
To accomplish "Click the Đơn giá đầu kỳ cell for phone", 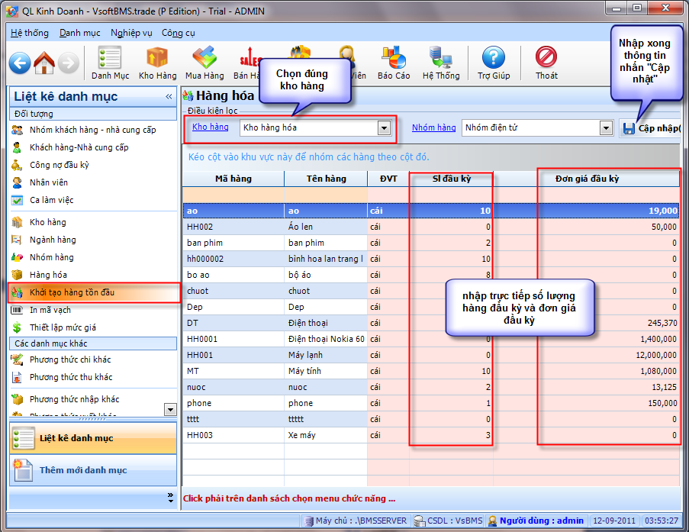I will coord(587,403).
